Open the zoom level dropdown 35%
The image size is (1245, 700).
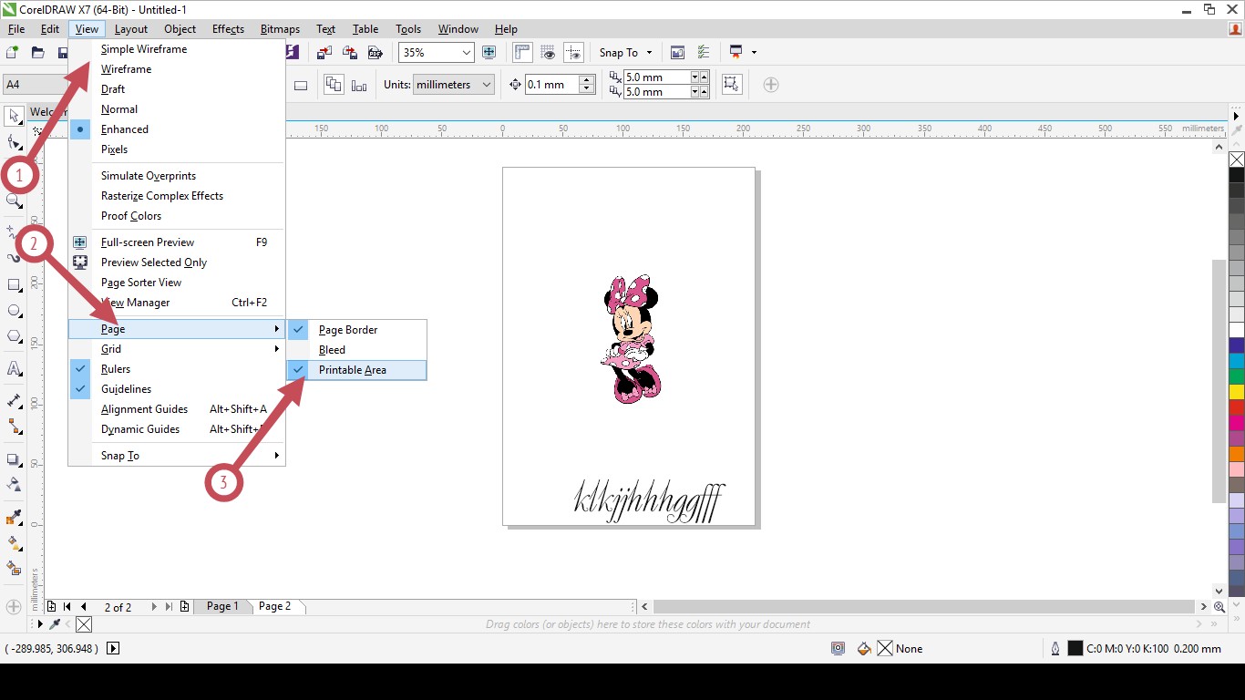click(x=466, y=53)
